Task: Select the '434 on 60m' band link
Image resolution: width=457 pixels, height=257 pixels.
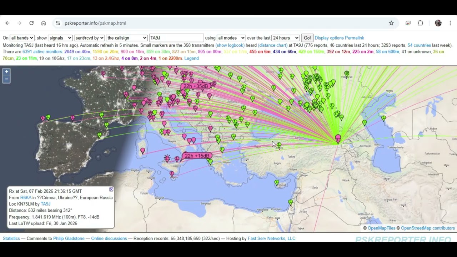Action: (285, 52)
